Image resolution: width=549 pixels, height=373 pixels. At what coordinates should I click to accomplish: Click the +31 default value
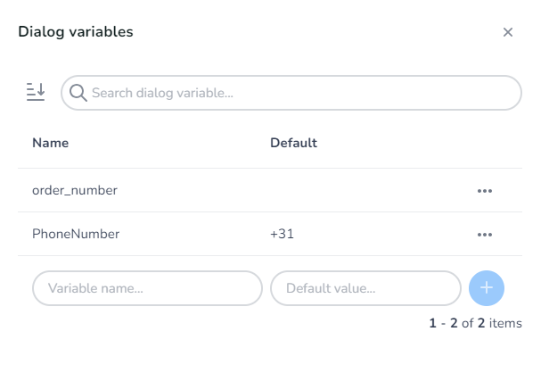click(282, 234)
